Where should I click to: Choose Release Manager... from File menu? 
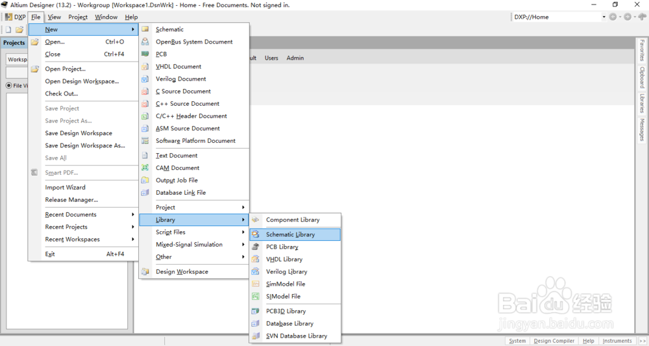click(83, 200)
